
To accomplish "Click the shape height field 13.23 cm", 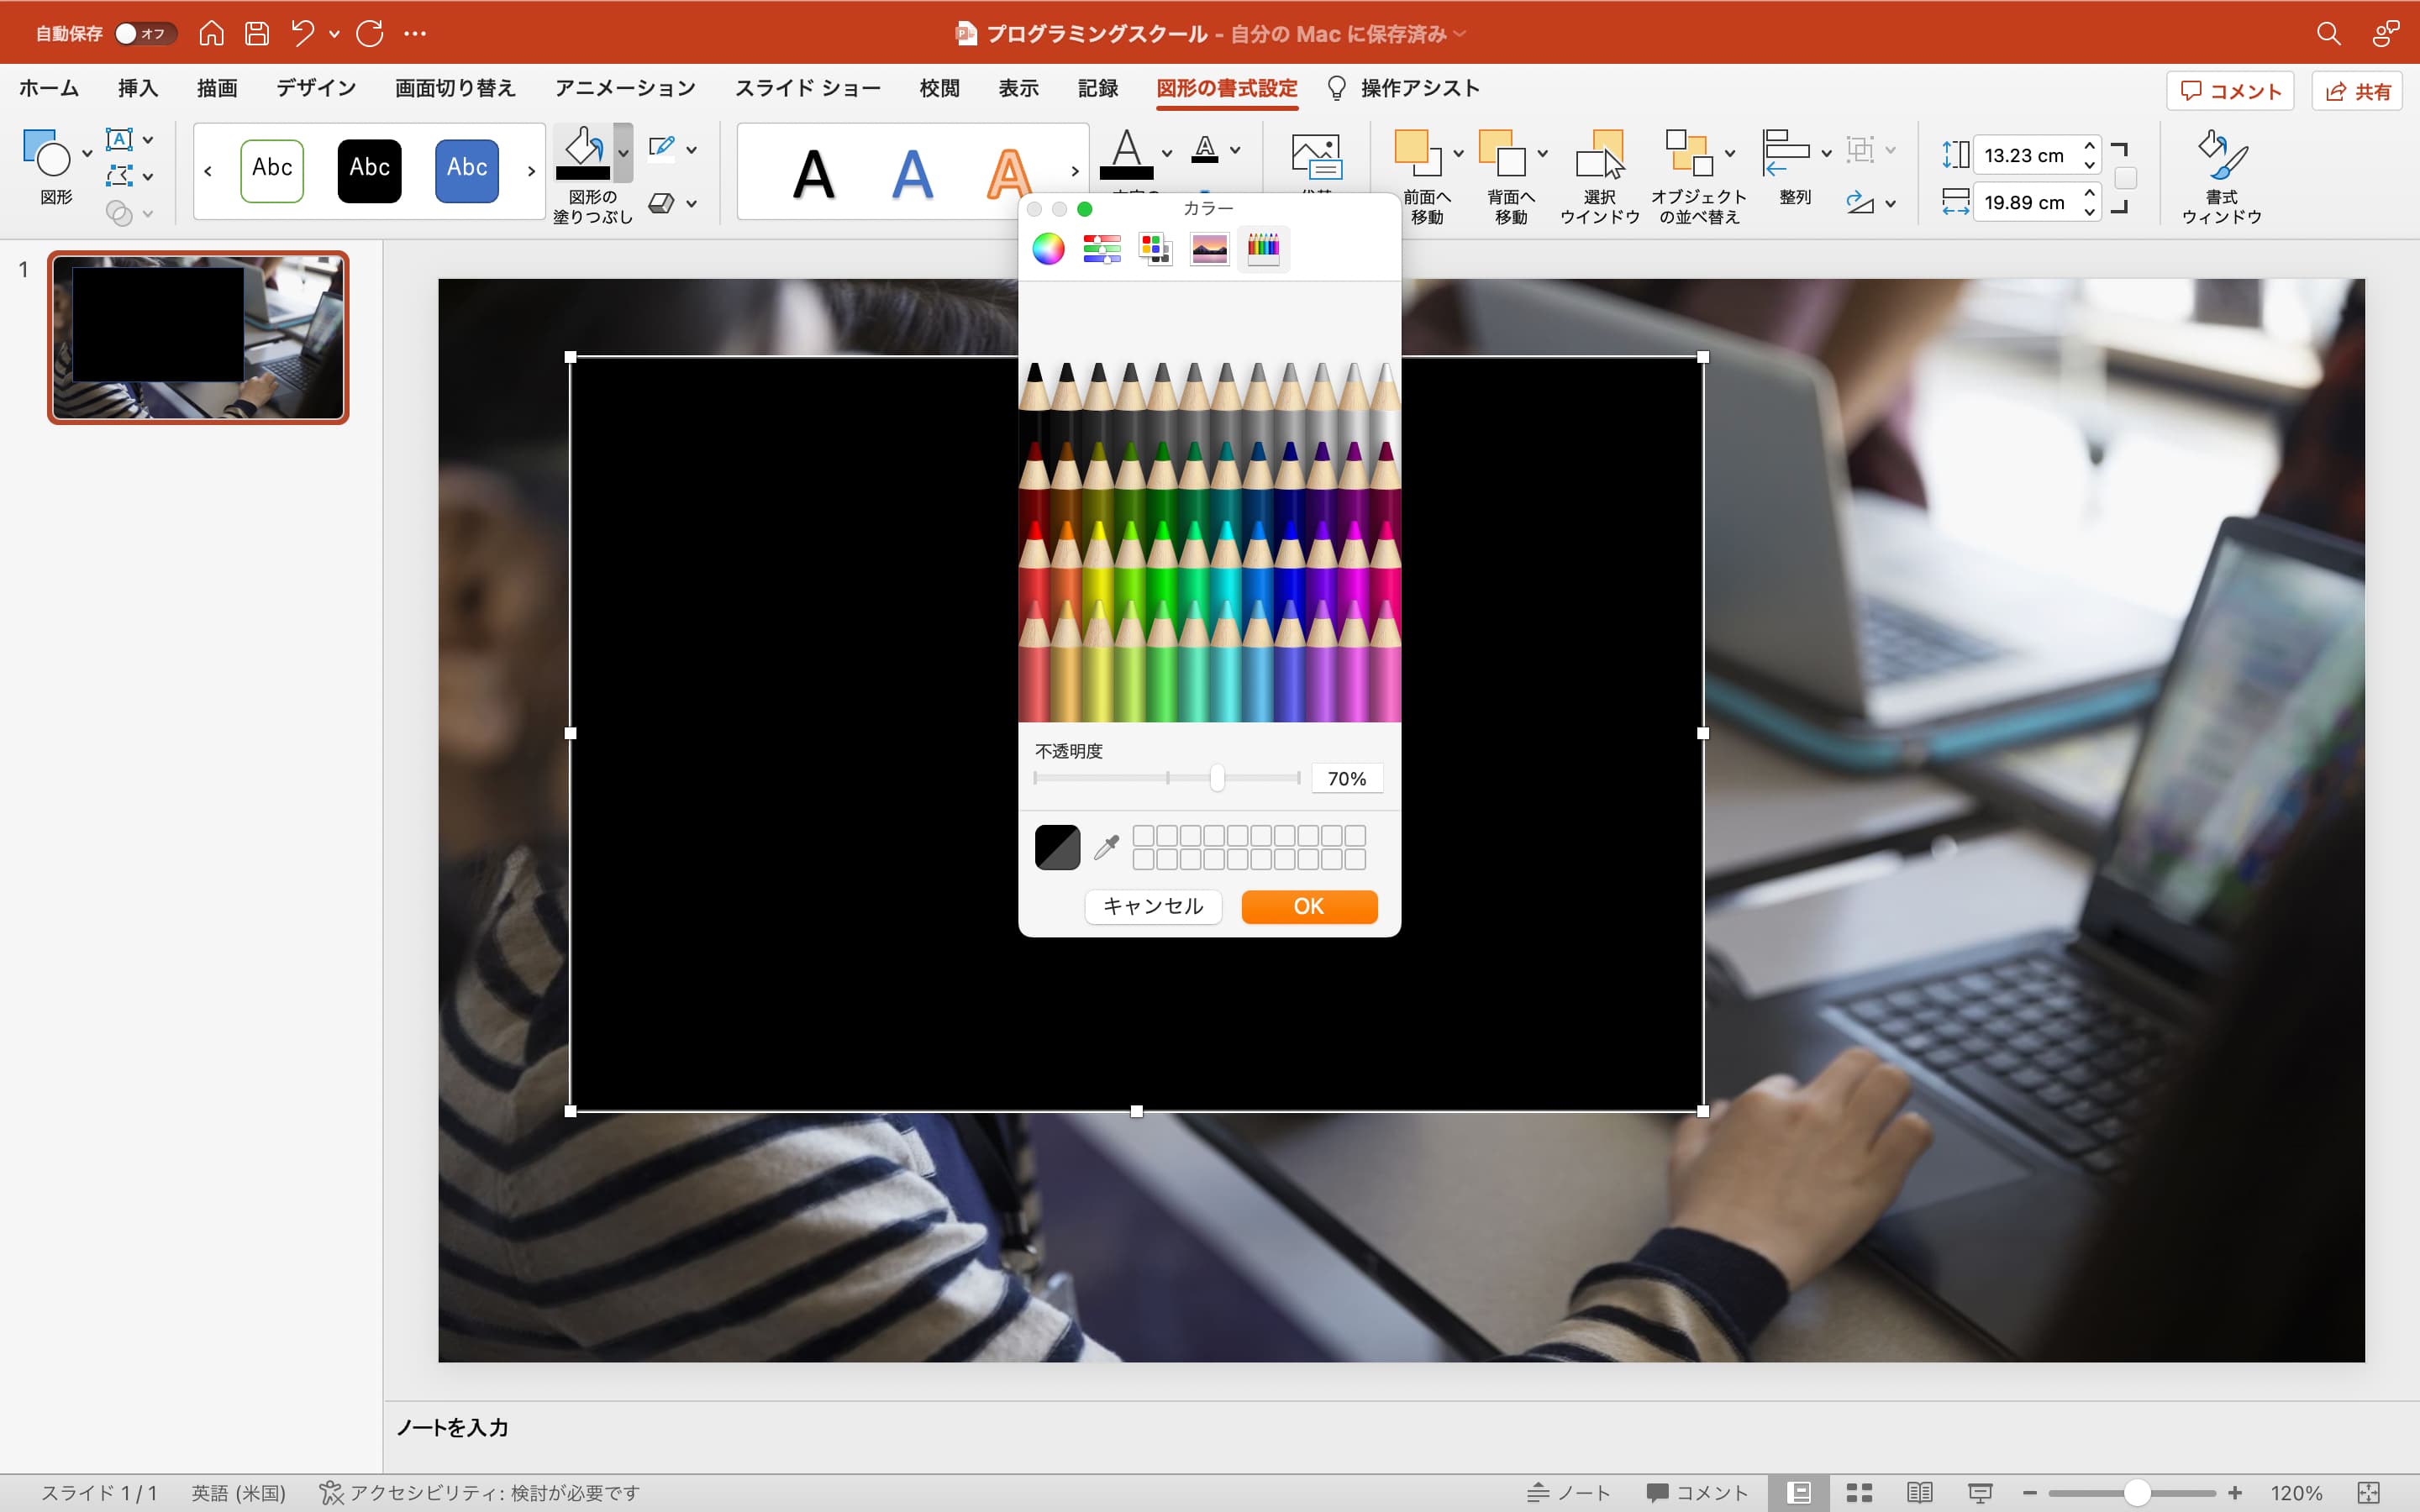I will pos(2025,155).
